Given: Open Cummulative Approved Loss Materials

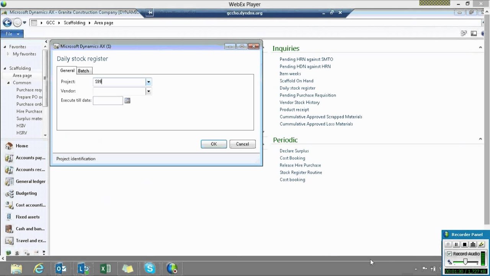Looking at the screenshot, I should (x=316, y=124).
